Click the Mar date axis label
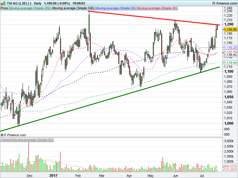The height and width of the screenshot is (178, 238). point(102,176)
